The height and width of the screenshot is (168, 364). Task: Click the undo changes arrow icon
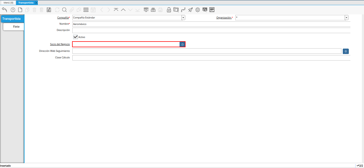pos(4,10)
